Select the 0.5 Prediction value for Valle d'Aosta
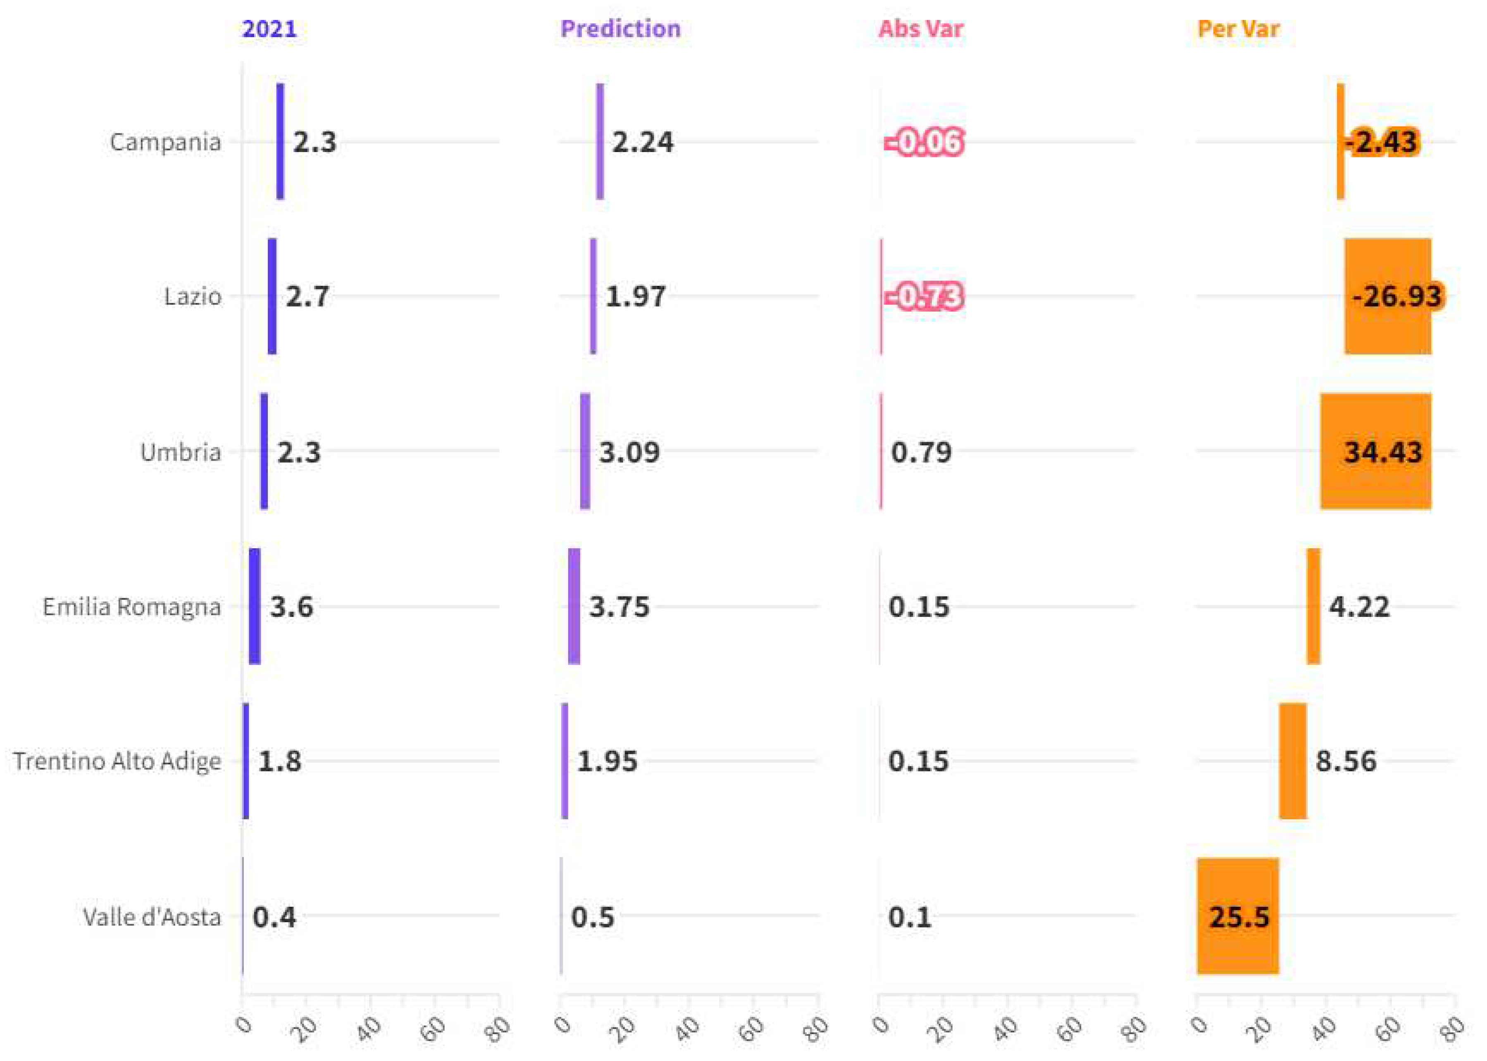Screen dimensions: 1487x1061 tap(593, 917)
